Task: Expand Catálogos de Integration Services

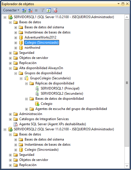Action: point(10,119)
